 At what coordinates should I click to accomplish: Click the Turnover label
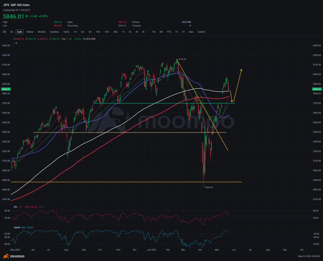pyautogui.click(x=136, y=26)
